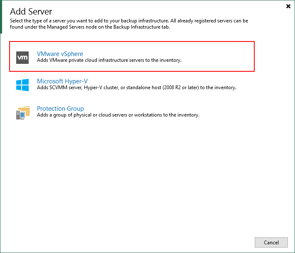Click the 'Select the type of a server' instructions
This screenshot has width=295, height=253.
[129, 21]
